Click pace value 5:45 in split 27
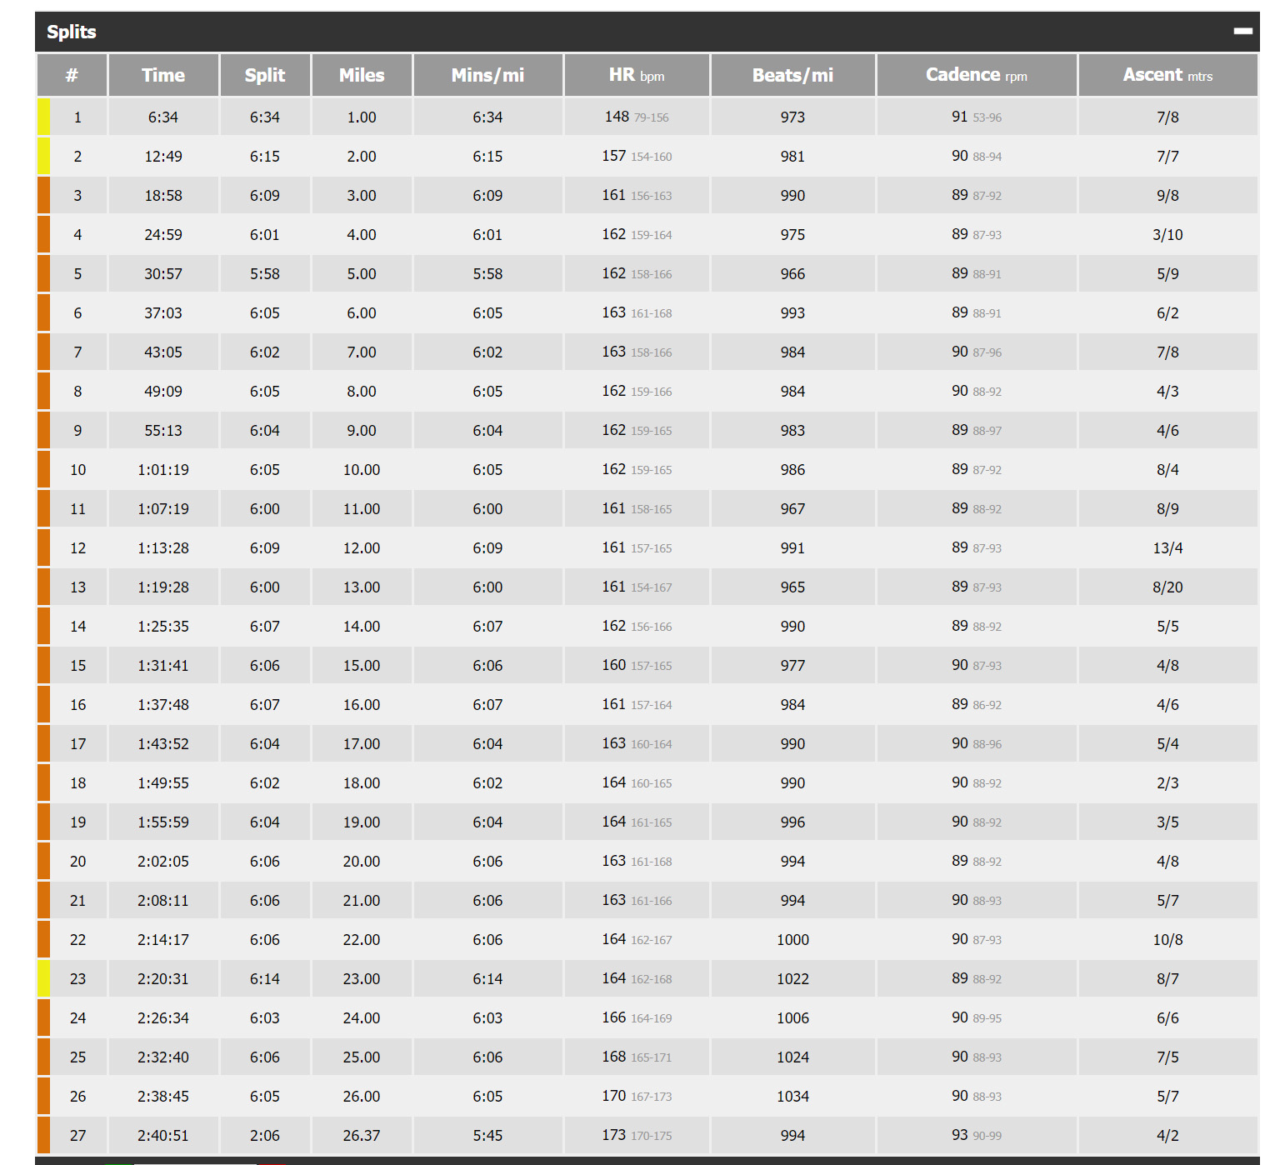The width and height of the screenshot is (1275, 1165). point(488,1136)
